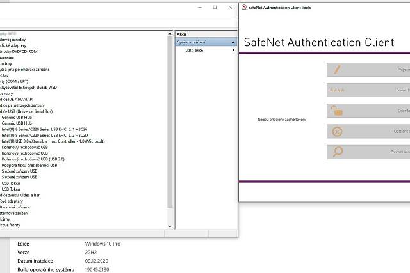
Task: Select Intel(R) USB 3.0 eXtensible Host Controller
Action: tap(53, 141)
